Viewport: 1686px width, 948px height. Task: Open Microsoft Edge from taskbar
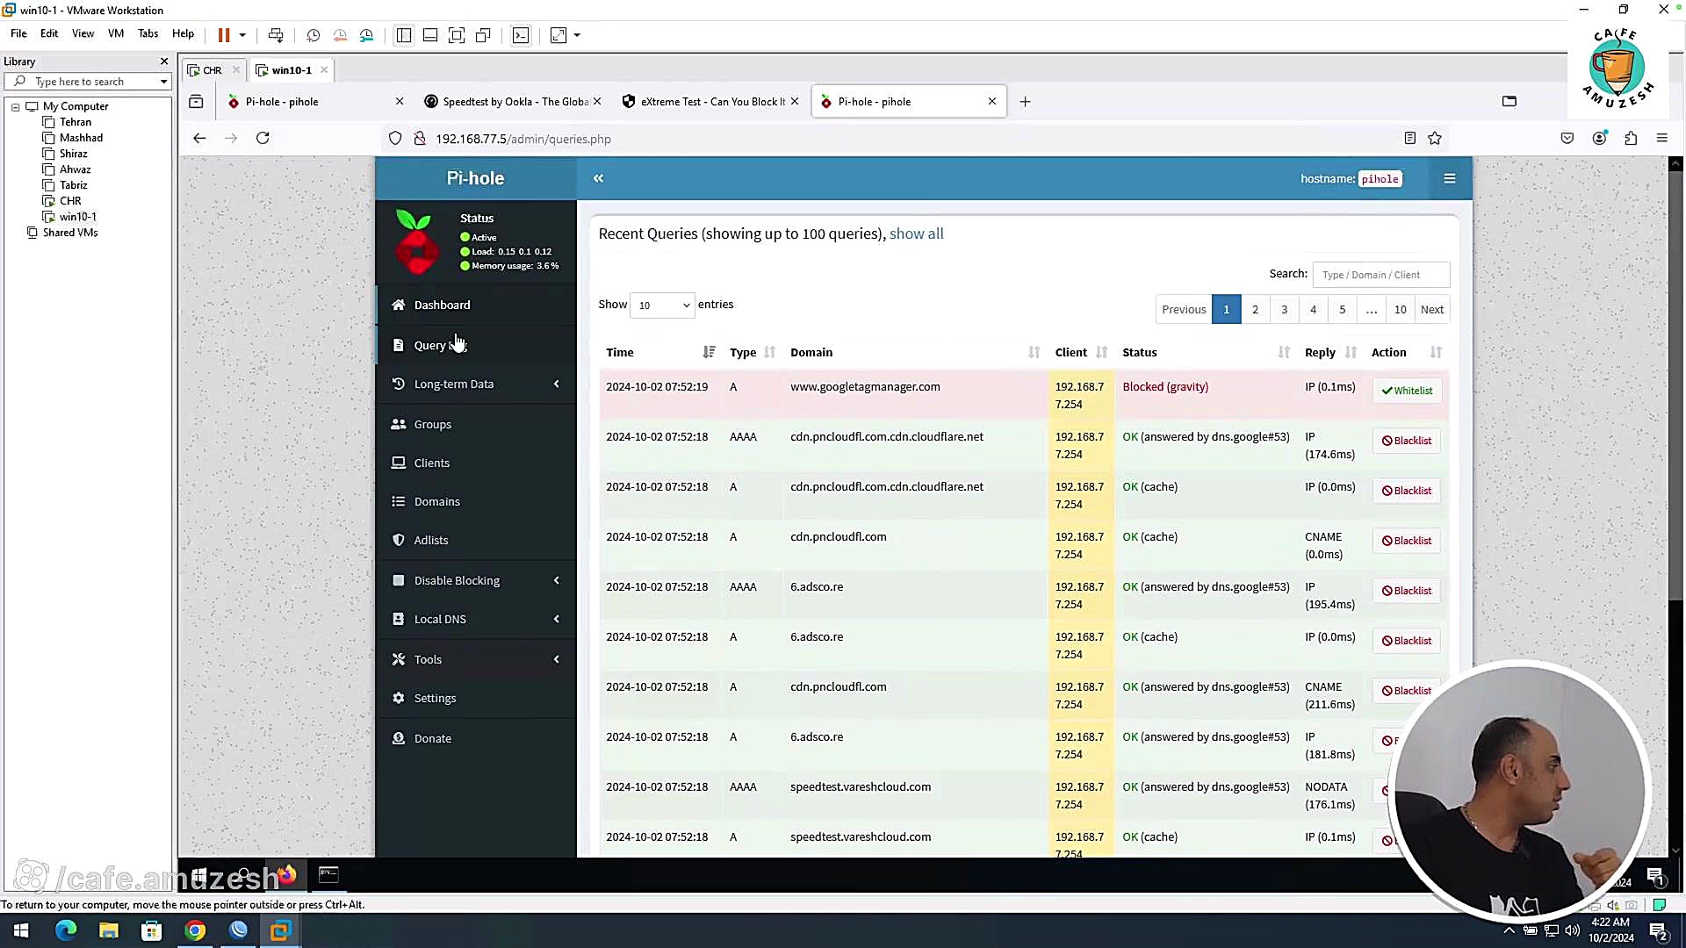point(66,930)
